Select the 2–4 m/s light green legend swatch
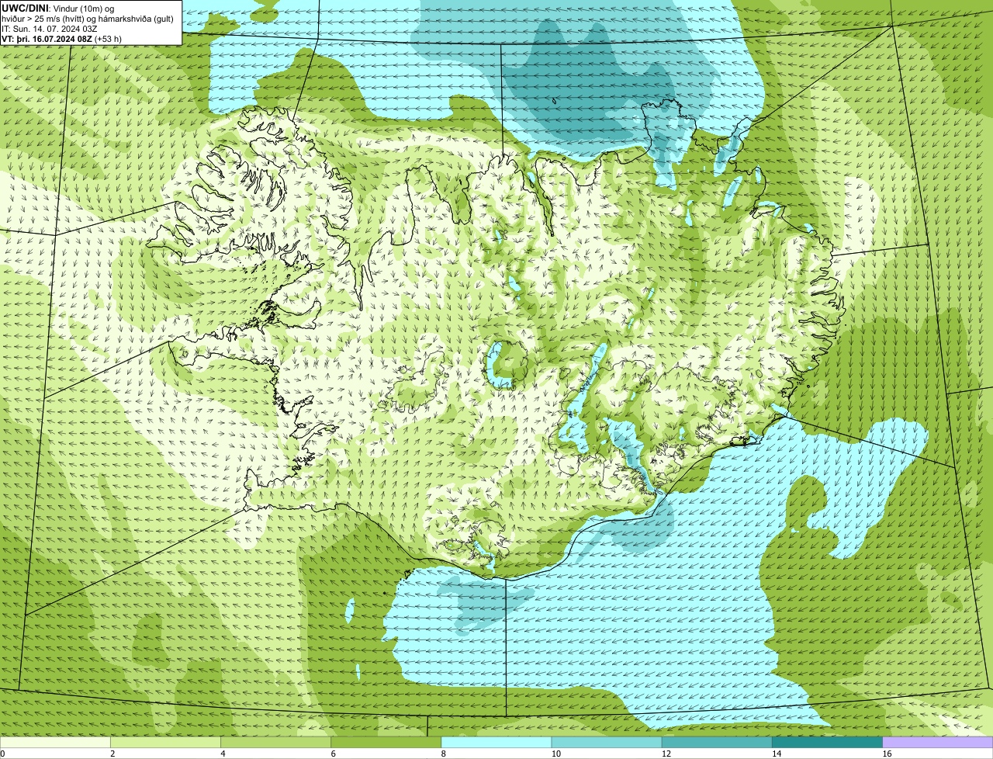This screenshot has width=993, height=759. 165,742
